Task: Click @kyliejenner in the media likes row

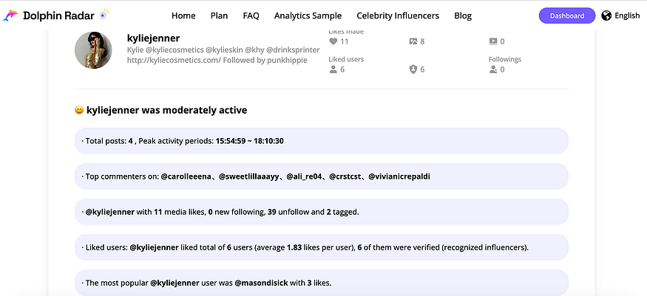Action: (x=109, y=212)
